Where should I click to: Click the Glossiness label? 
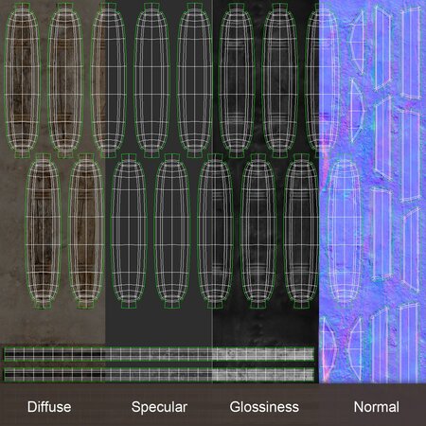264,407
